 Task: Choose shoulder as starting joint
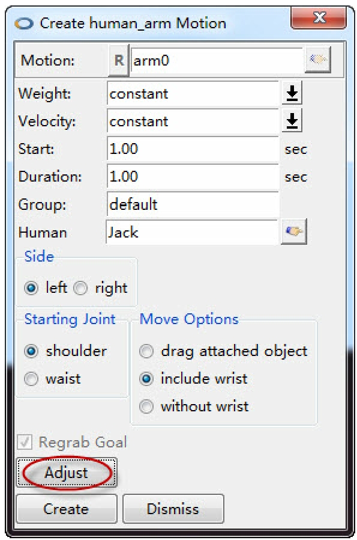[31, 351]
